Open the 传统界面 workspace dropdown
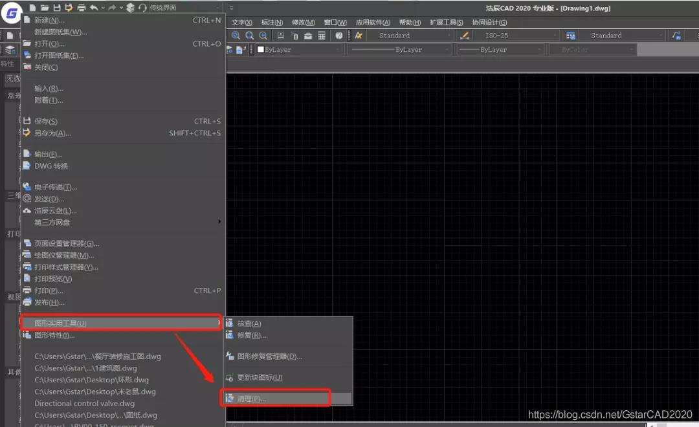Image resolution: width=699 pixels, height=427 pixels. point(184,8)
